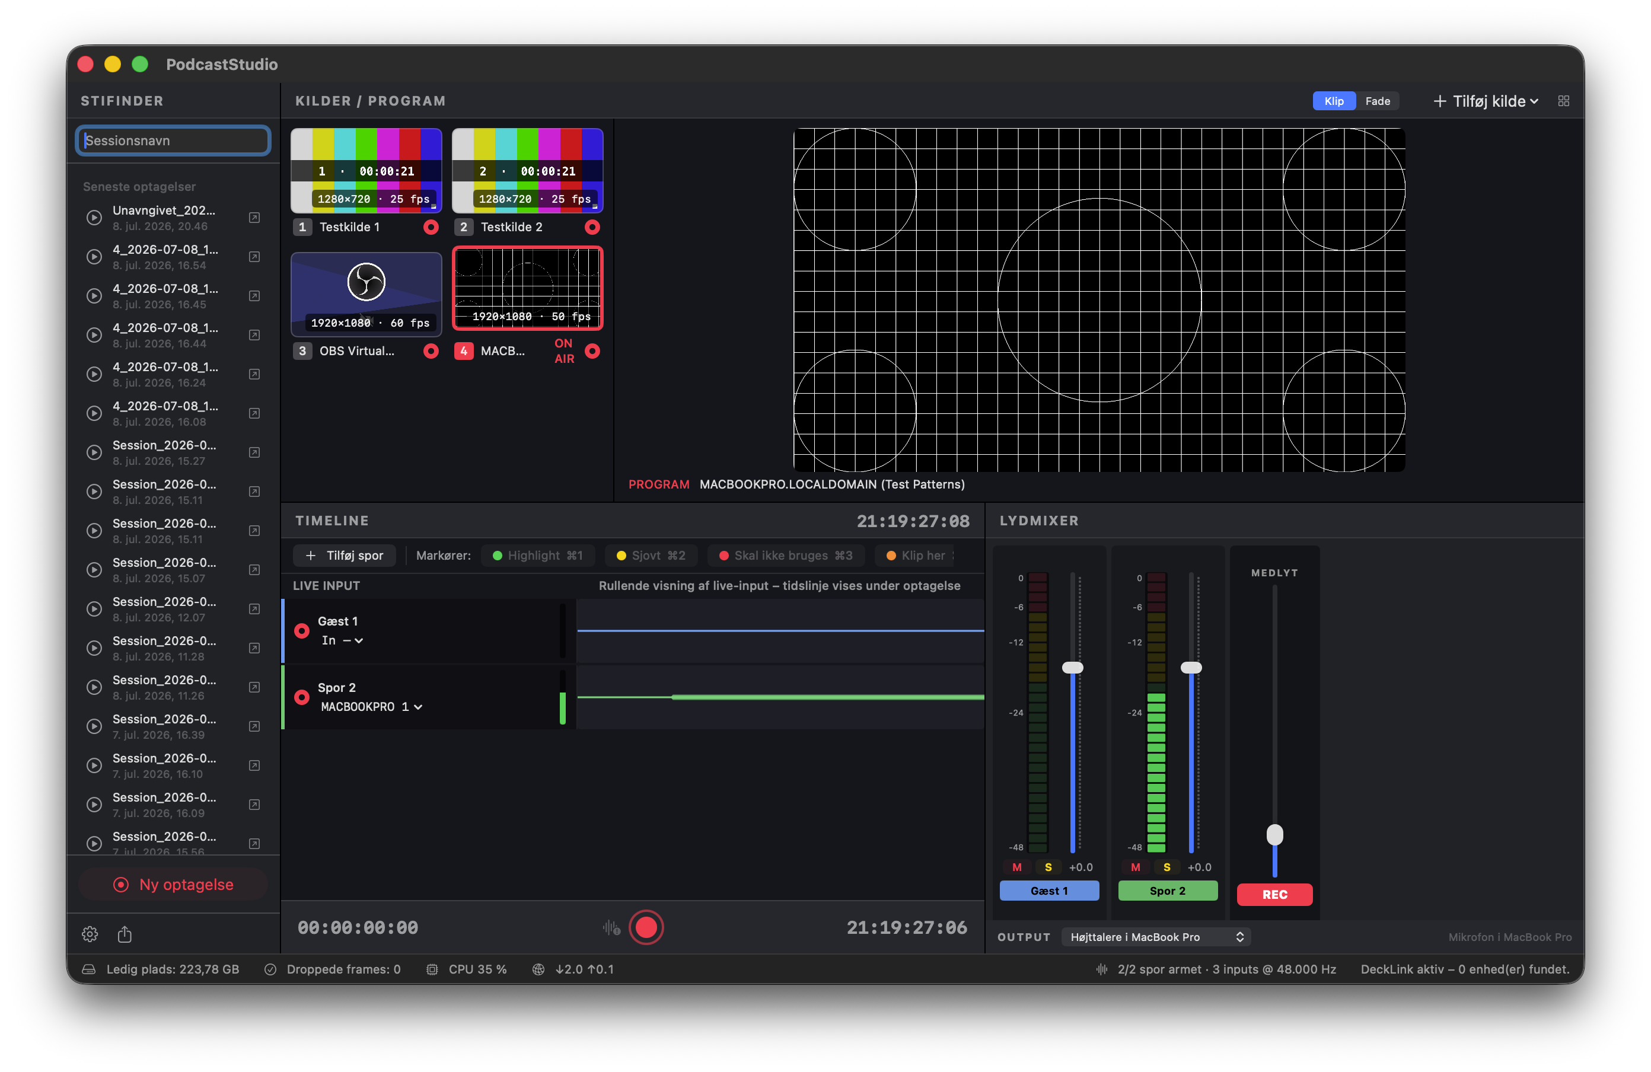Open recording 4_2026-07-08 from 16.24
Viewport: 1651px width, 1072px height.
pyautogui.click(x=173, y=374)
